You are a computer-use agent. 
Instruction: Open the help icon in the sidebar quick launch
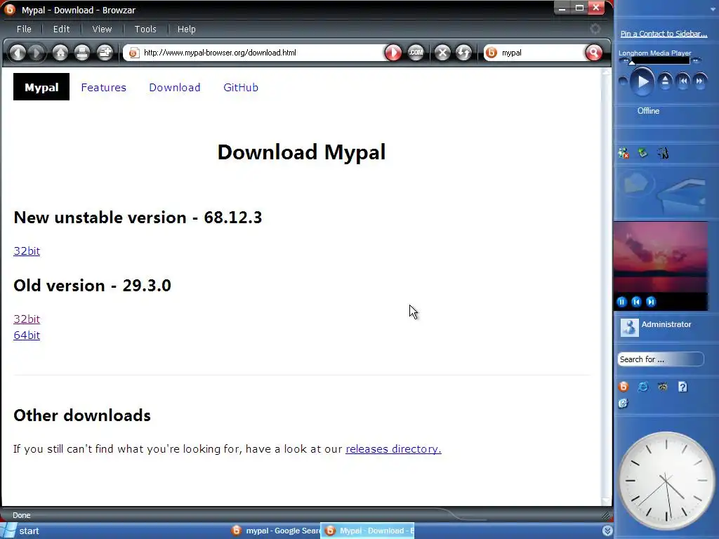tap(682, 387)
